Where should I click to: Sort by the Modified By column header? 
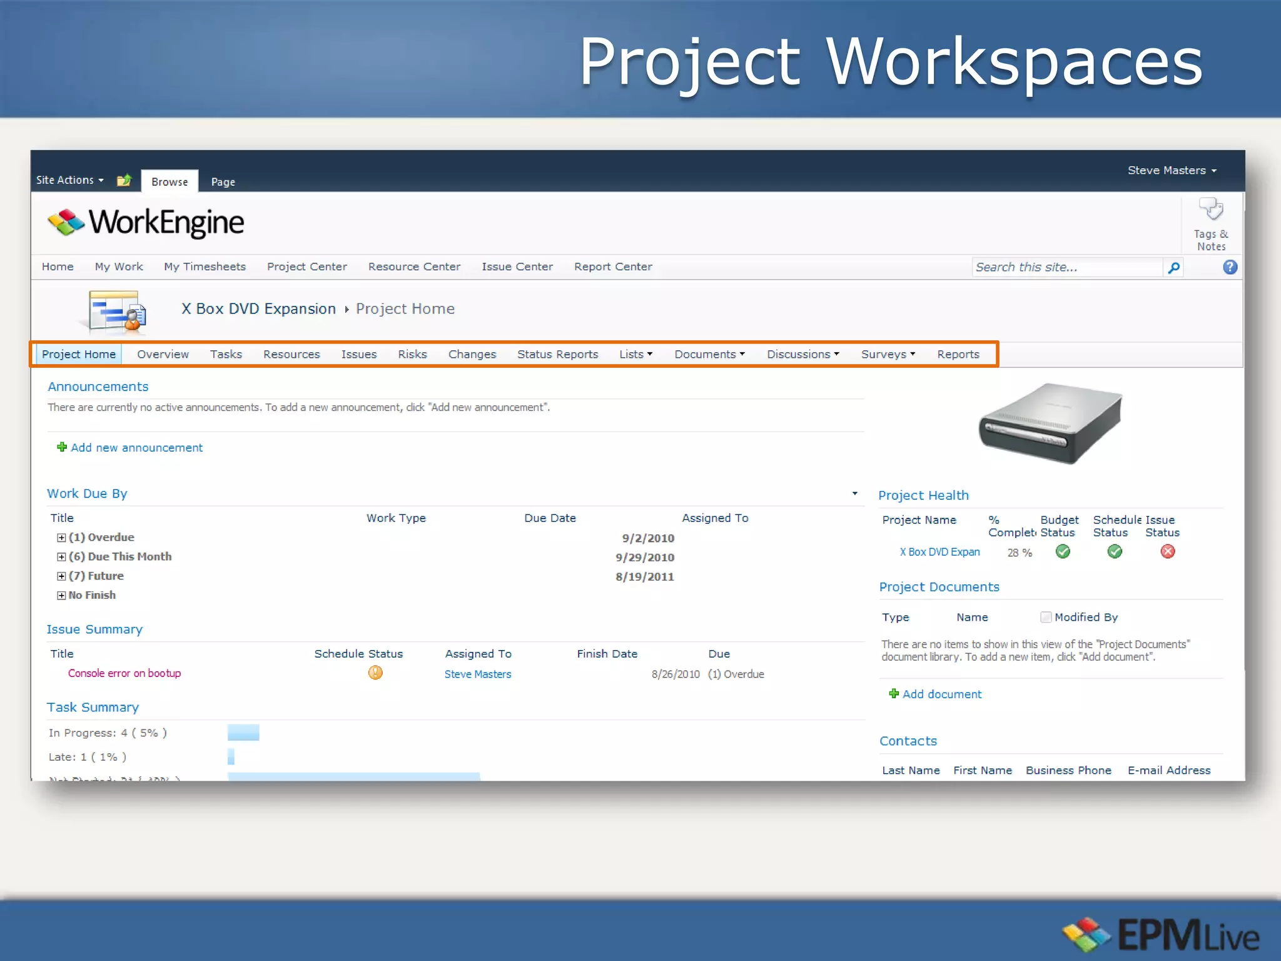pyautogui.click(x=1086, y=617)
